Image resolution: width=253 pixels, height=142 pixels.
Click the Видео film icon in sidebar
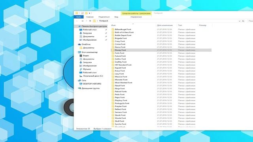81,56
